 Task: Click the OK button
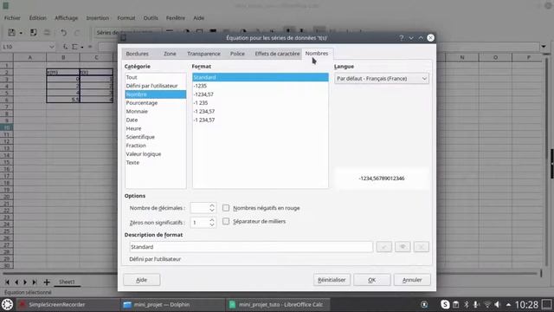(x=371, y=280)
